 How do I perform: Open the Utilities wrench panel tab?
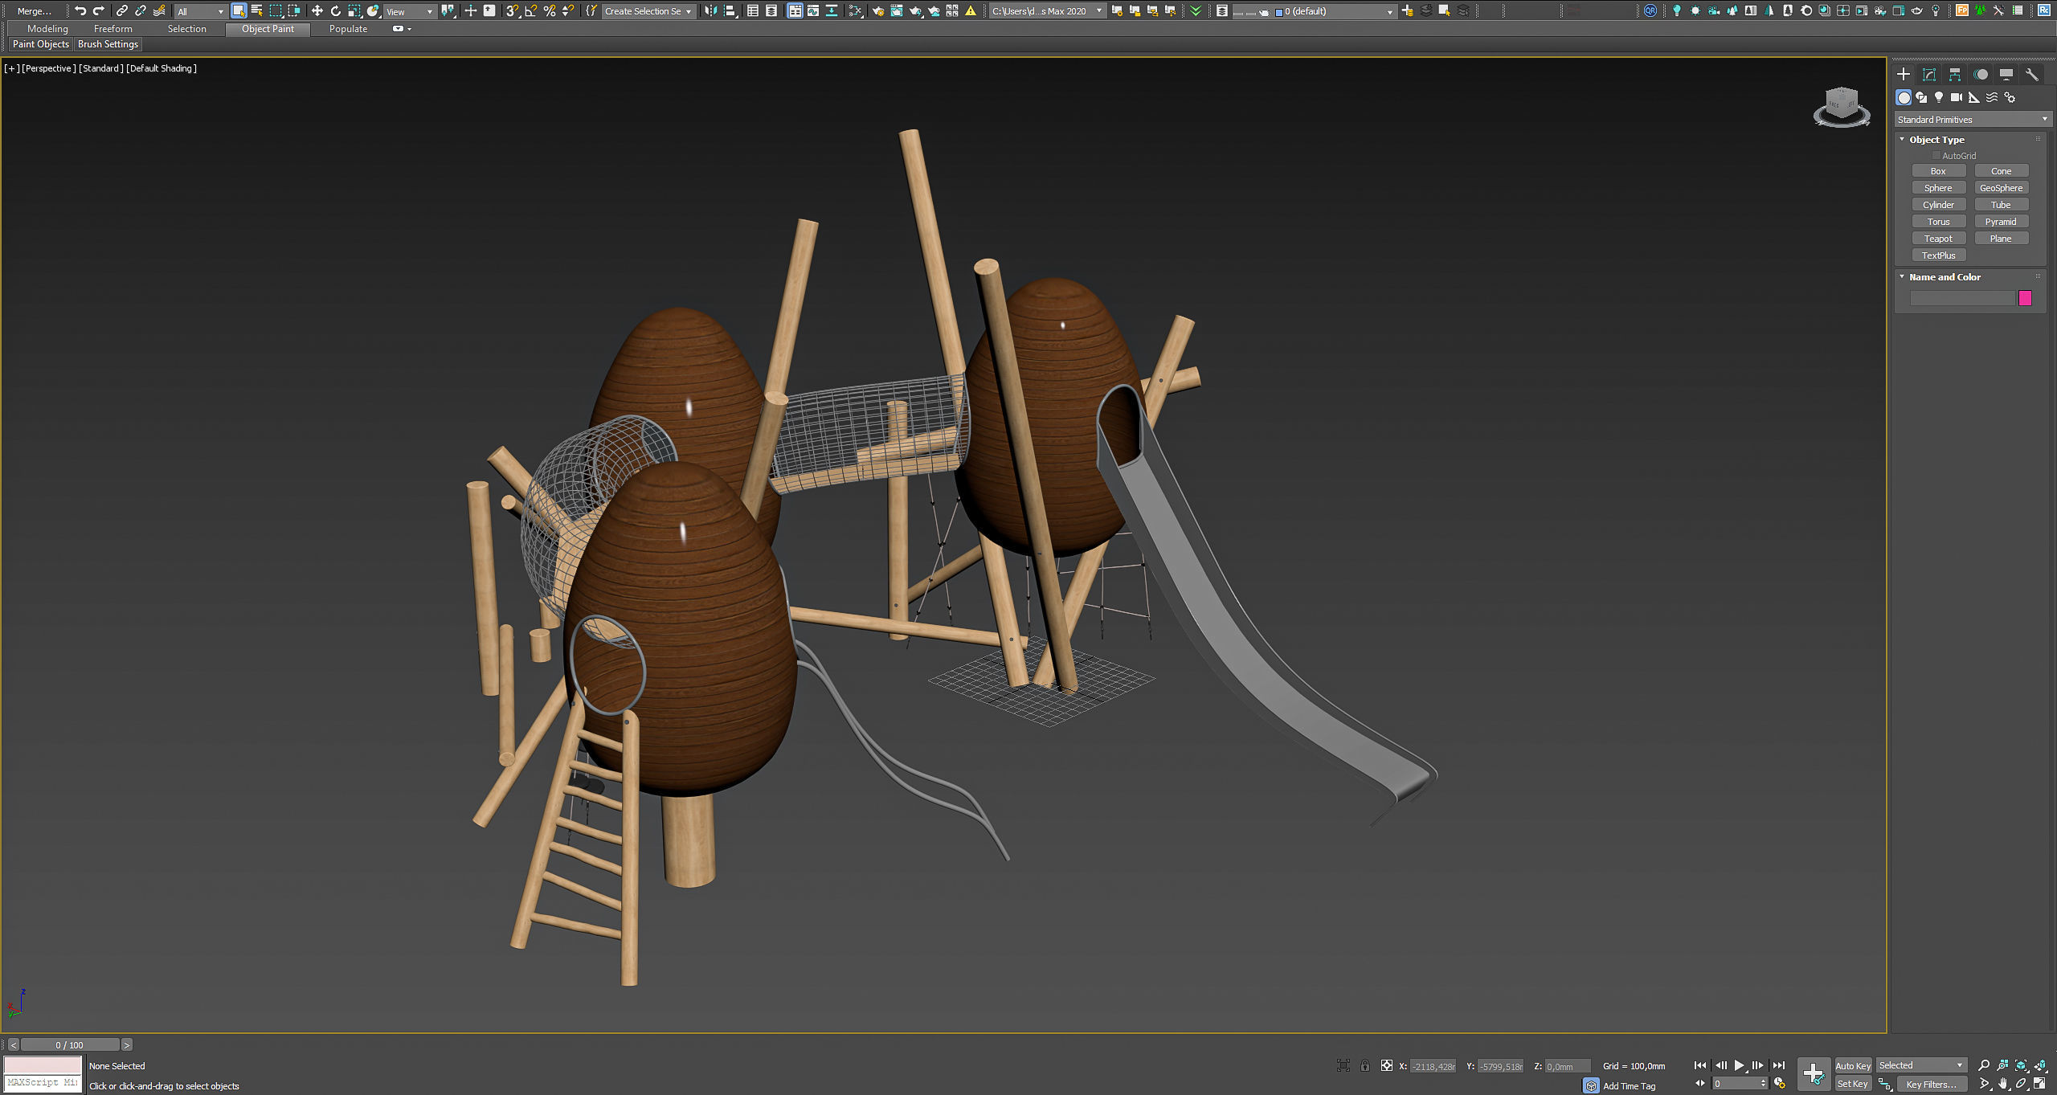(2032, 75)
